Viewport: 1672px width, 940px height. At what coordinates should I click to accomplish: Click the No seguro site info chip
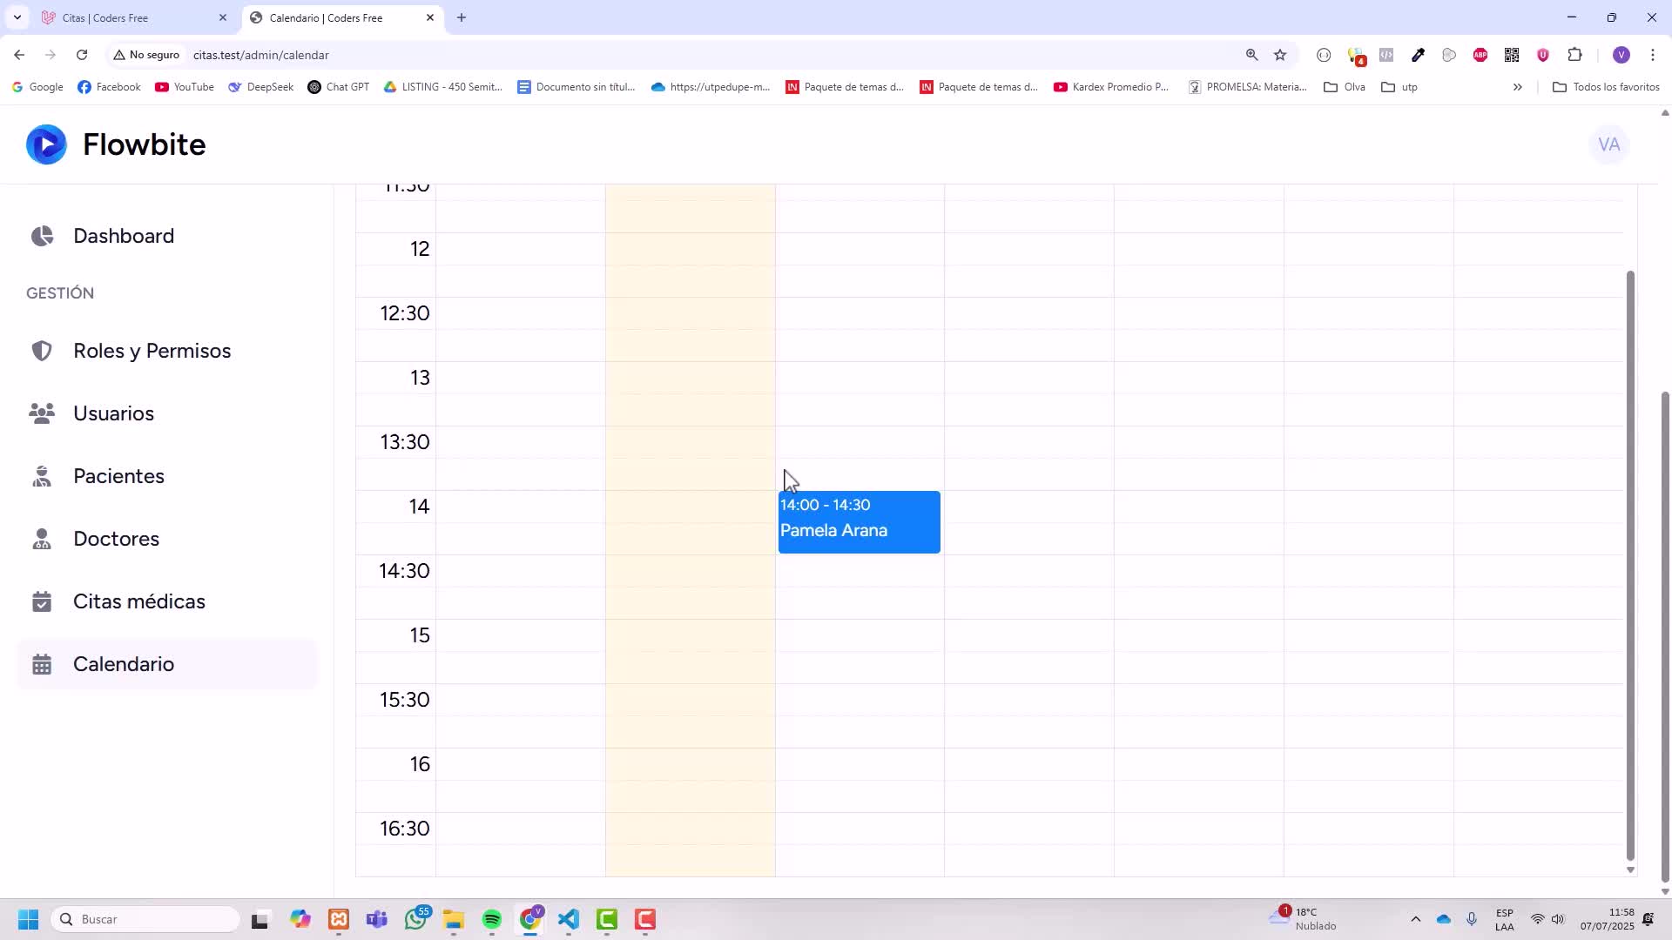pos(146,55)
